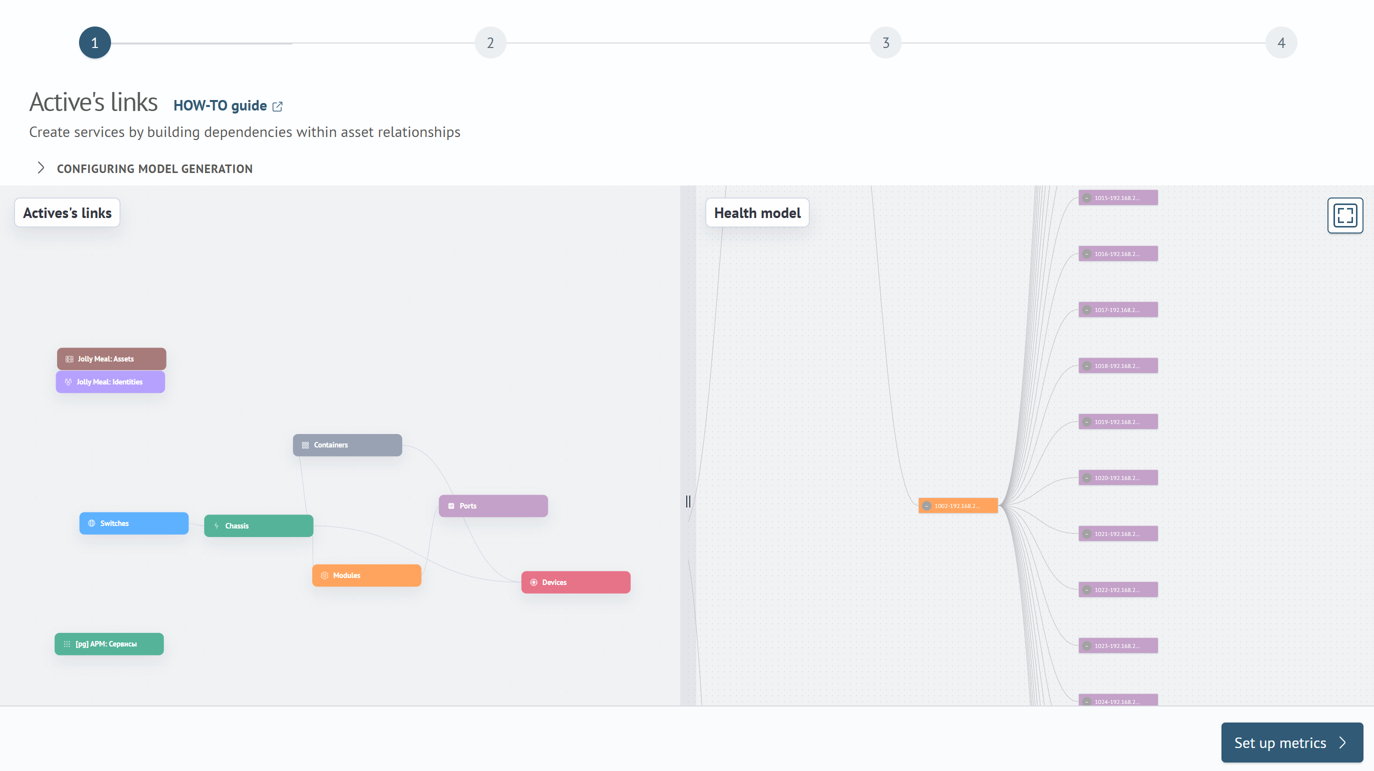Image resolution: width=1374 pixels, height=771 pixels.
Task: Collapse node 1016-192.168.2... via minus button
Action: (1086, 254)
